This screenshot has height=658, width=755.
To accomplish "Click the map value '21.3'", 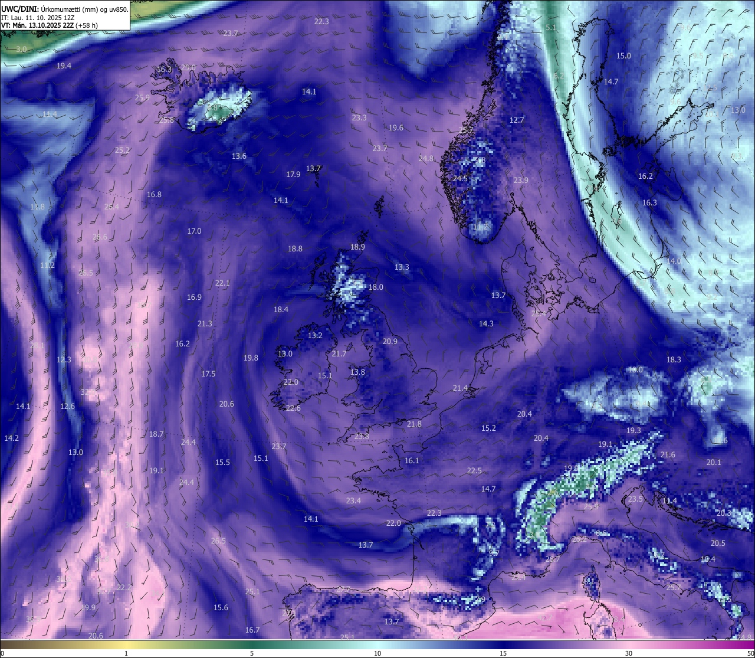I will click(205, 324).
